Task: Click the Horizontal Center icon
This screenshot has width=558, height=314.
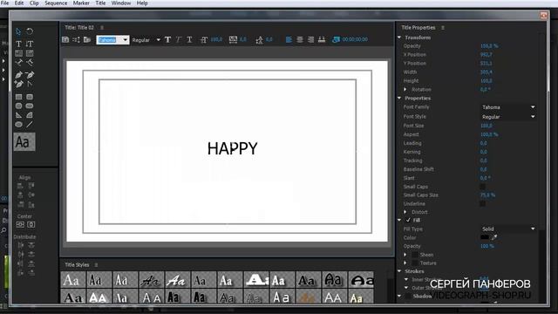Action: pyautogui.click(x=20, y=225)
